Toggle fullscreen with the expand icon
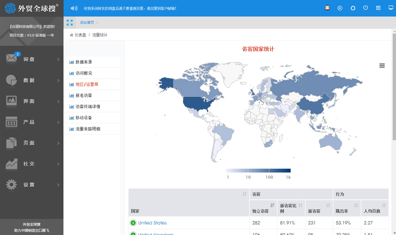The height and width of the screenshot is (235, 396). 70,22
